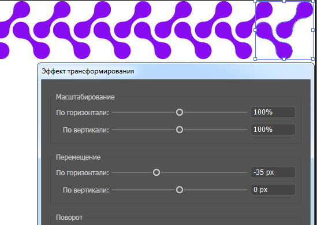Click the Перемещение section label
This screenshot has width=317, height=225.
pyautogui.click(x=78, y=157)
